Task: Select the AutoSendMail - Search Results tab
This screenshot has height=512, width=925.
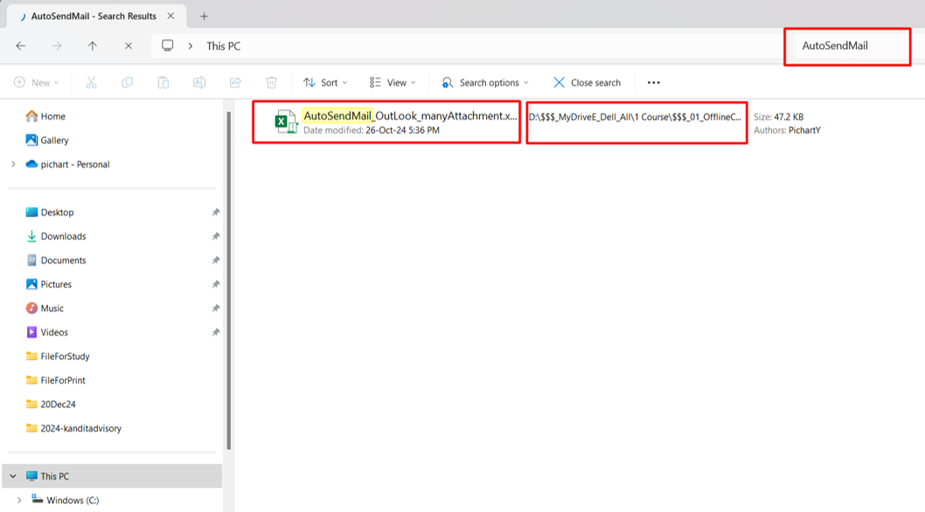Action: tap(96, 16)
